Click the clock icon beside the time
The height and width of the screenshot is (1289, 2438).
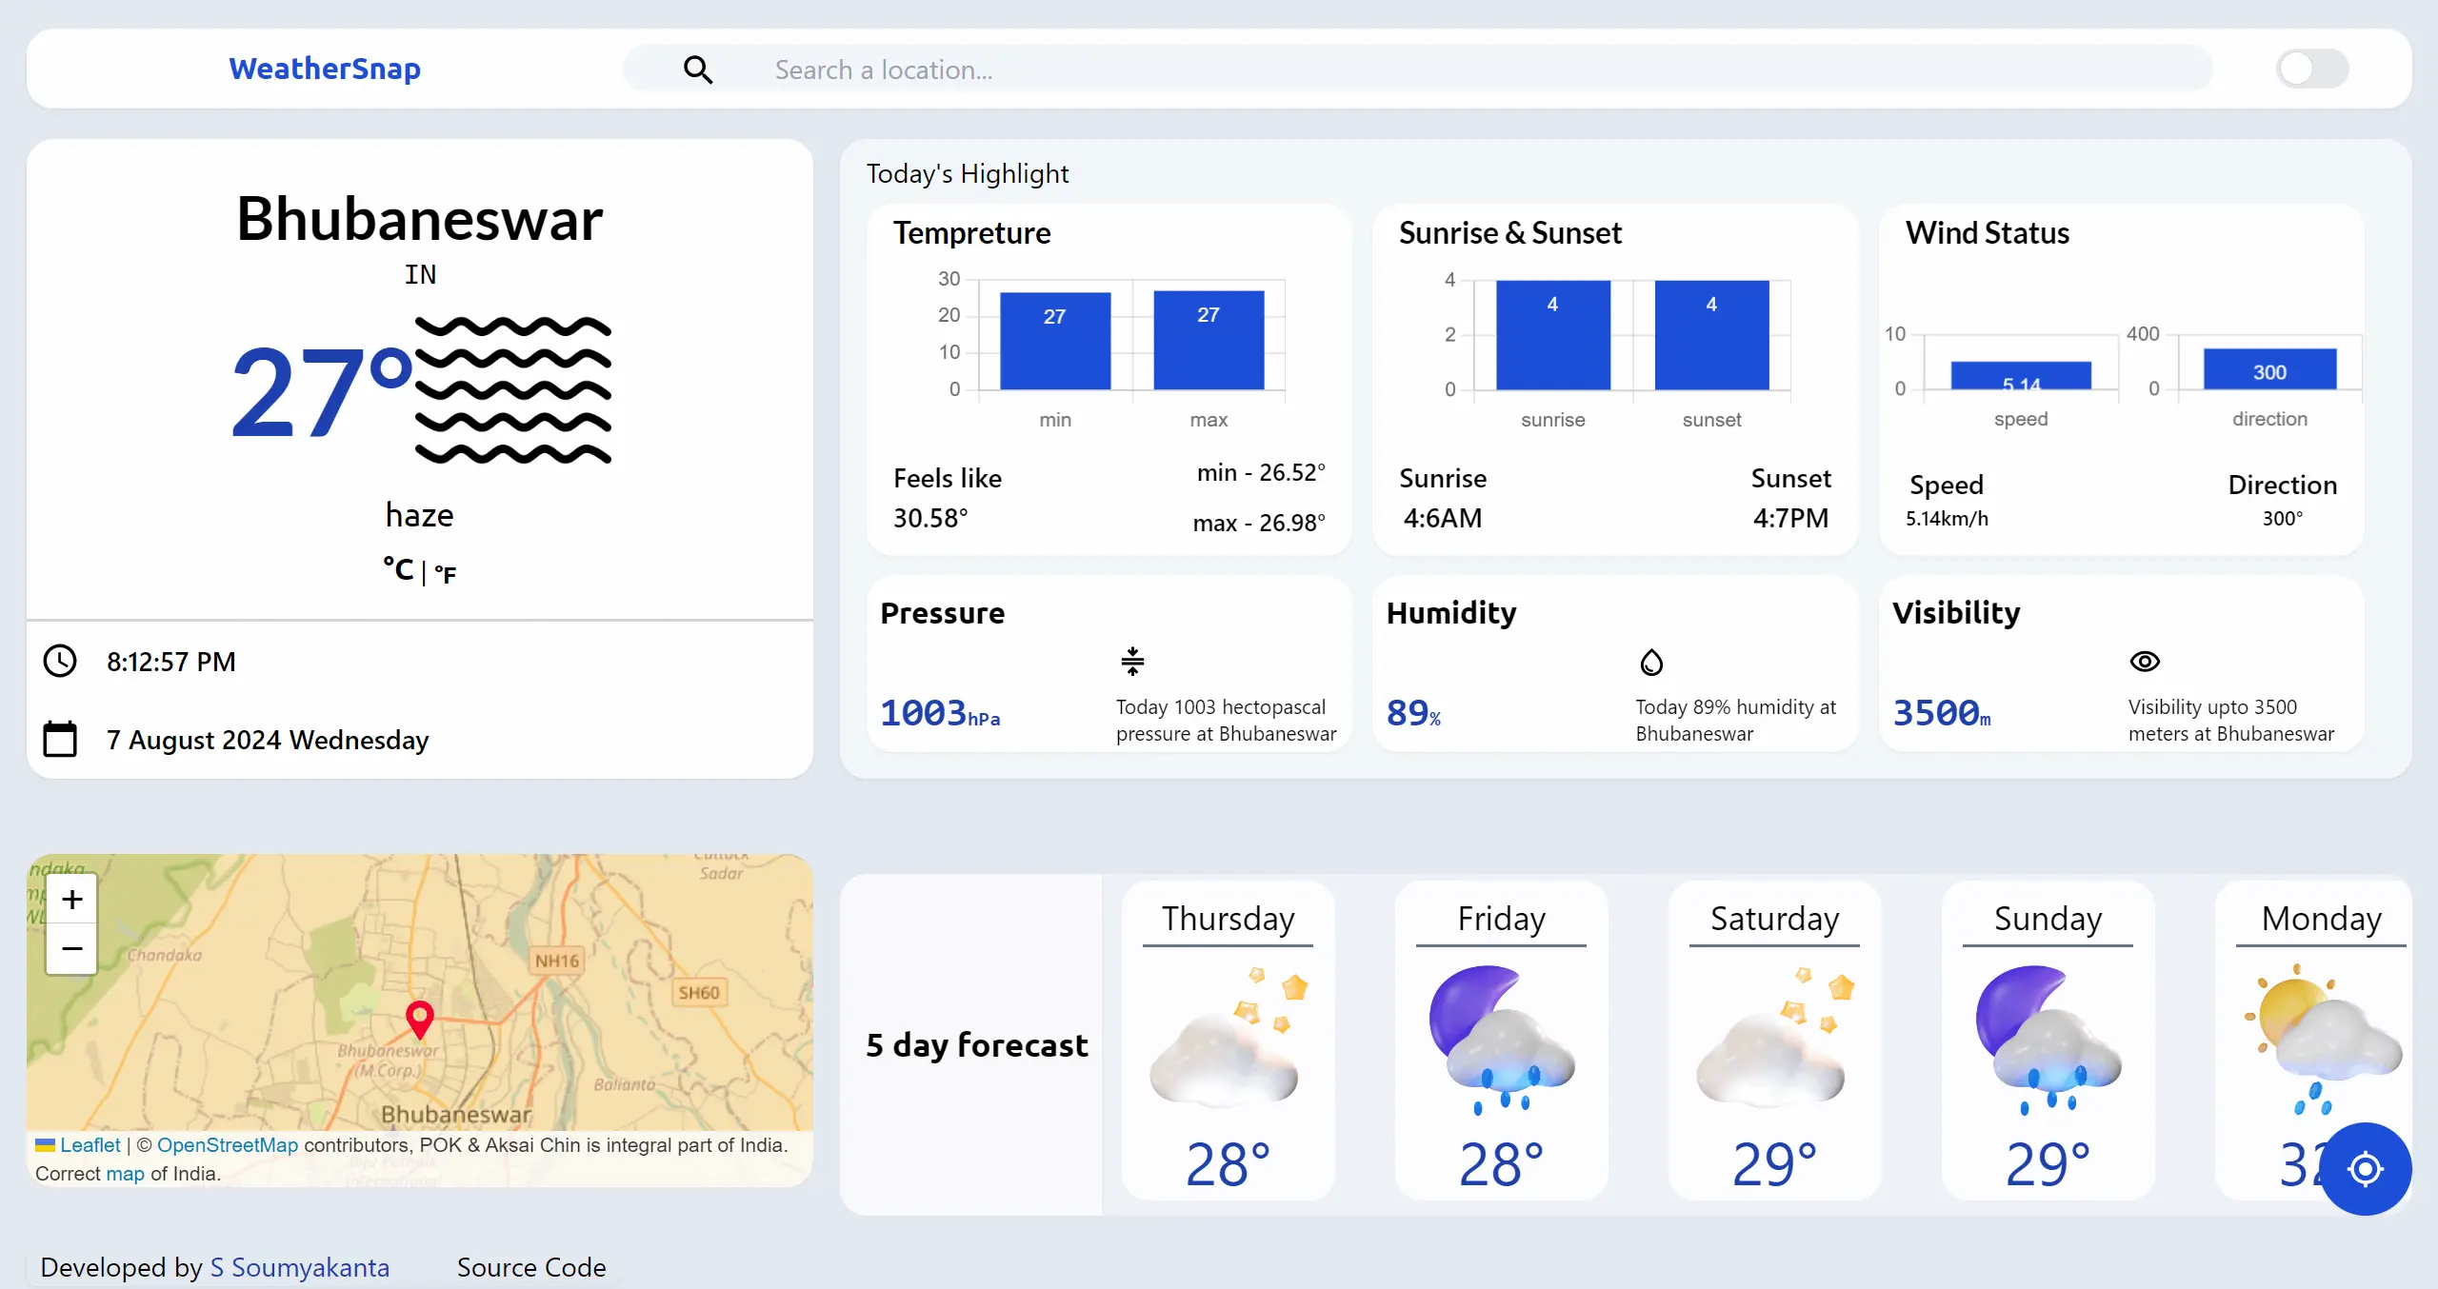click(x=60, y=661)
